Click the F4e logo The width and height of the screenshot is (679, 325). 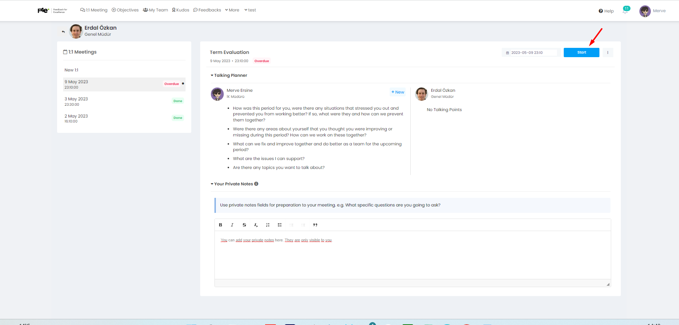tap(52, 10)
